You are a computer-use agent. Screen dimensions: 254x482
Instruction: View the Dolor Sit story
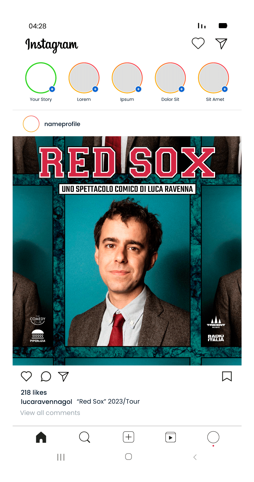[x=170, y=78]
